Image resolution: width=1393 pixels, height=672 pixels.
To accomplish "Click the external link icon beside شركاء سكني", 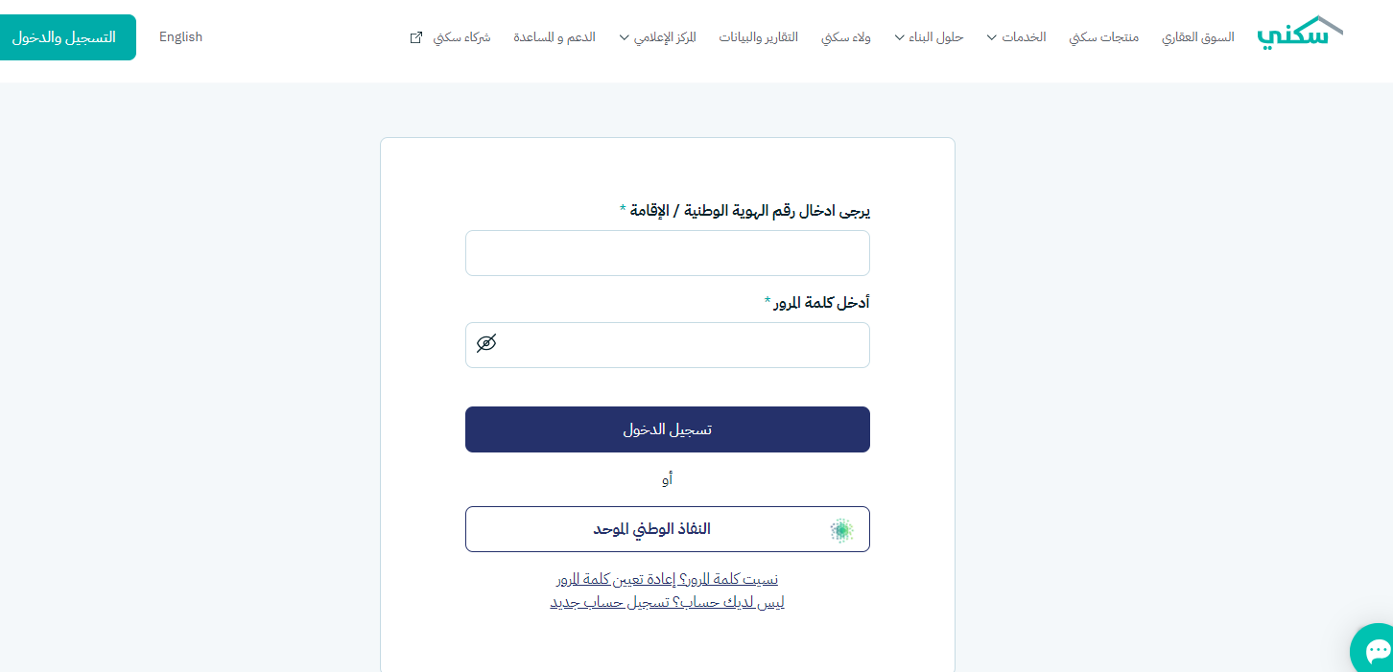I will click(416, 37).
